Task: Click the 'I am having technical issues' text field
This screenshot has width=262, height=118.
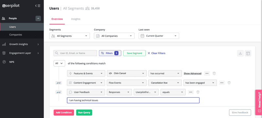Action: (x=133, y=100)
